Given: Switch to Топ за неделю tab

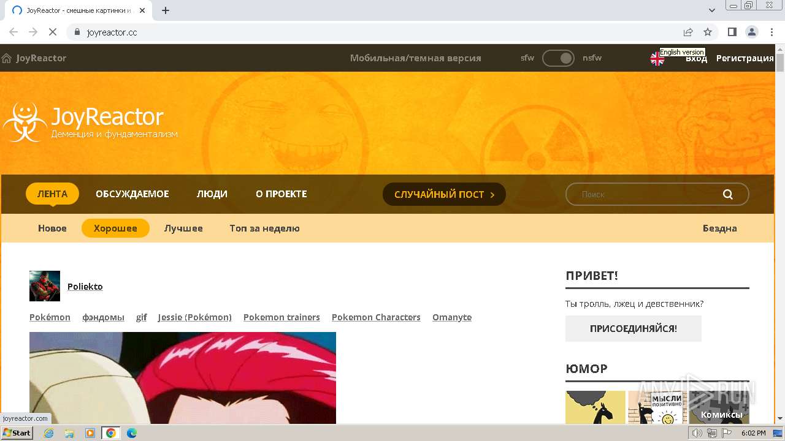Looking at the screenshot, I should (x=264, y=228).
